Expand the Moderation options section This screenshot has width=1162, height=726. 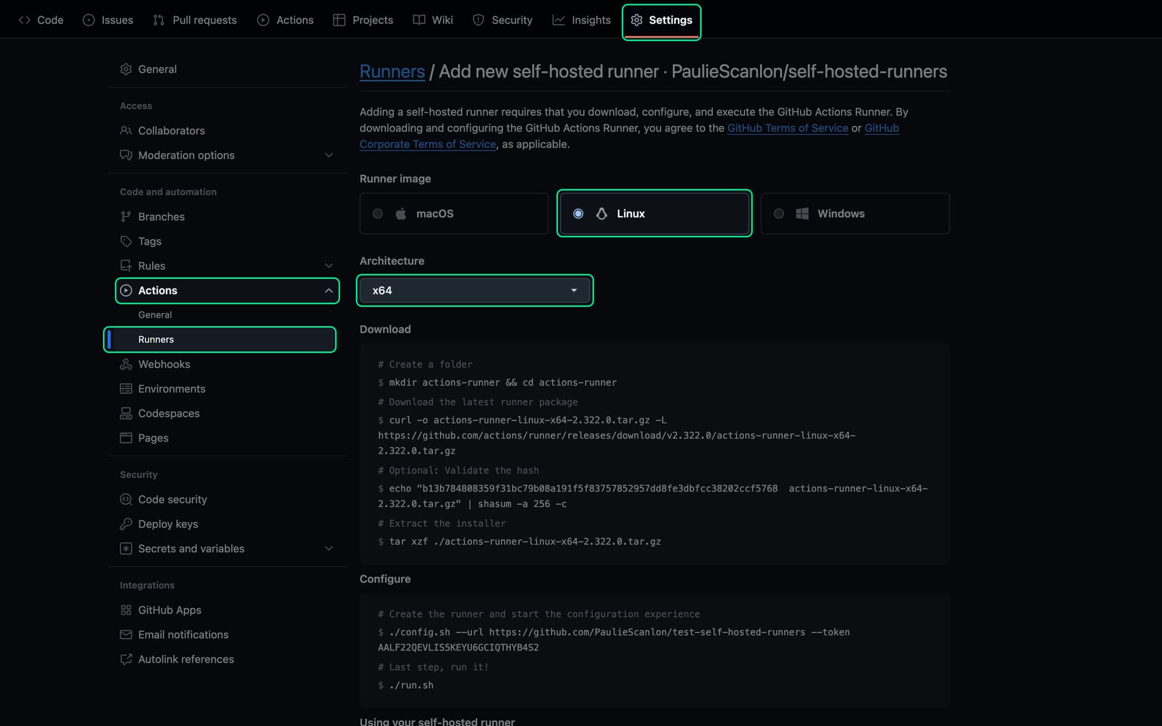coord(329,155)
